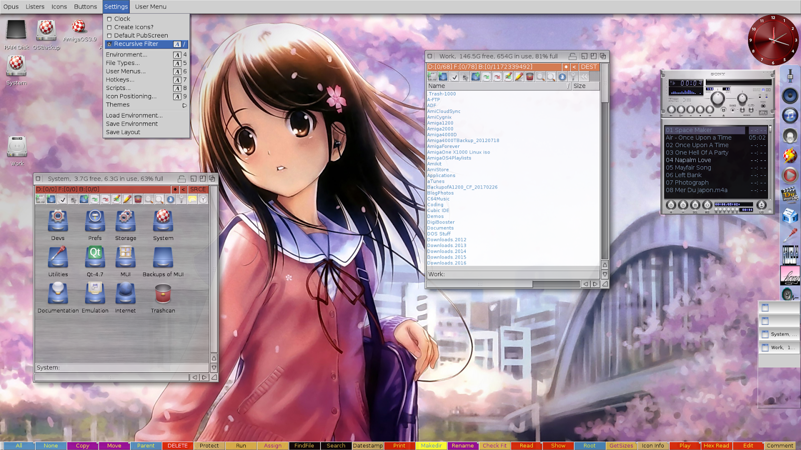Click the red play button icon in the right dock
Image resolution: width=801 pixels, height=450 pixels.
click(790, 175)
